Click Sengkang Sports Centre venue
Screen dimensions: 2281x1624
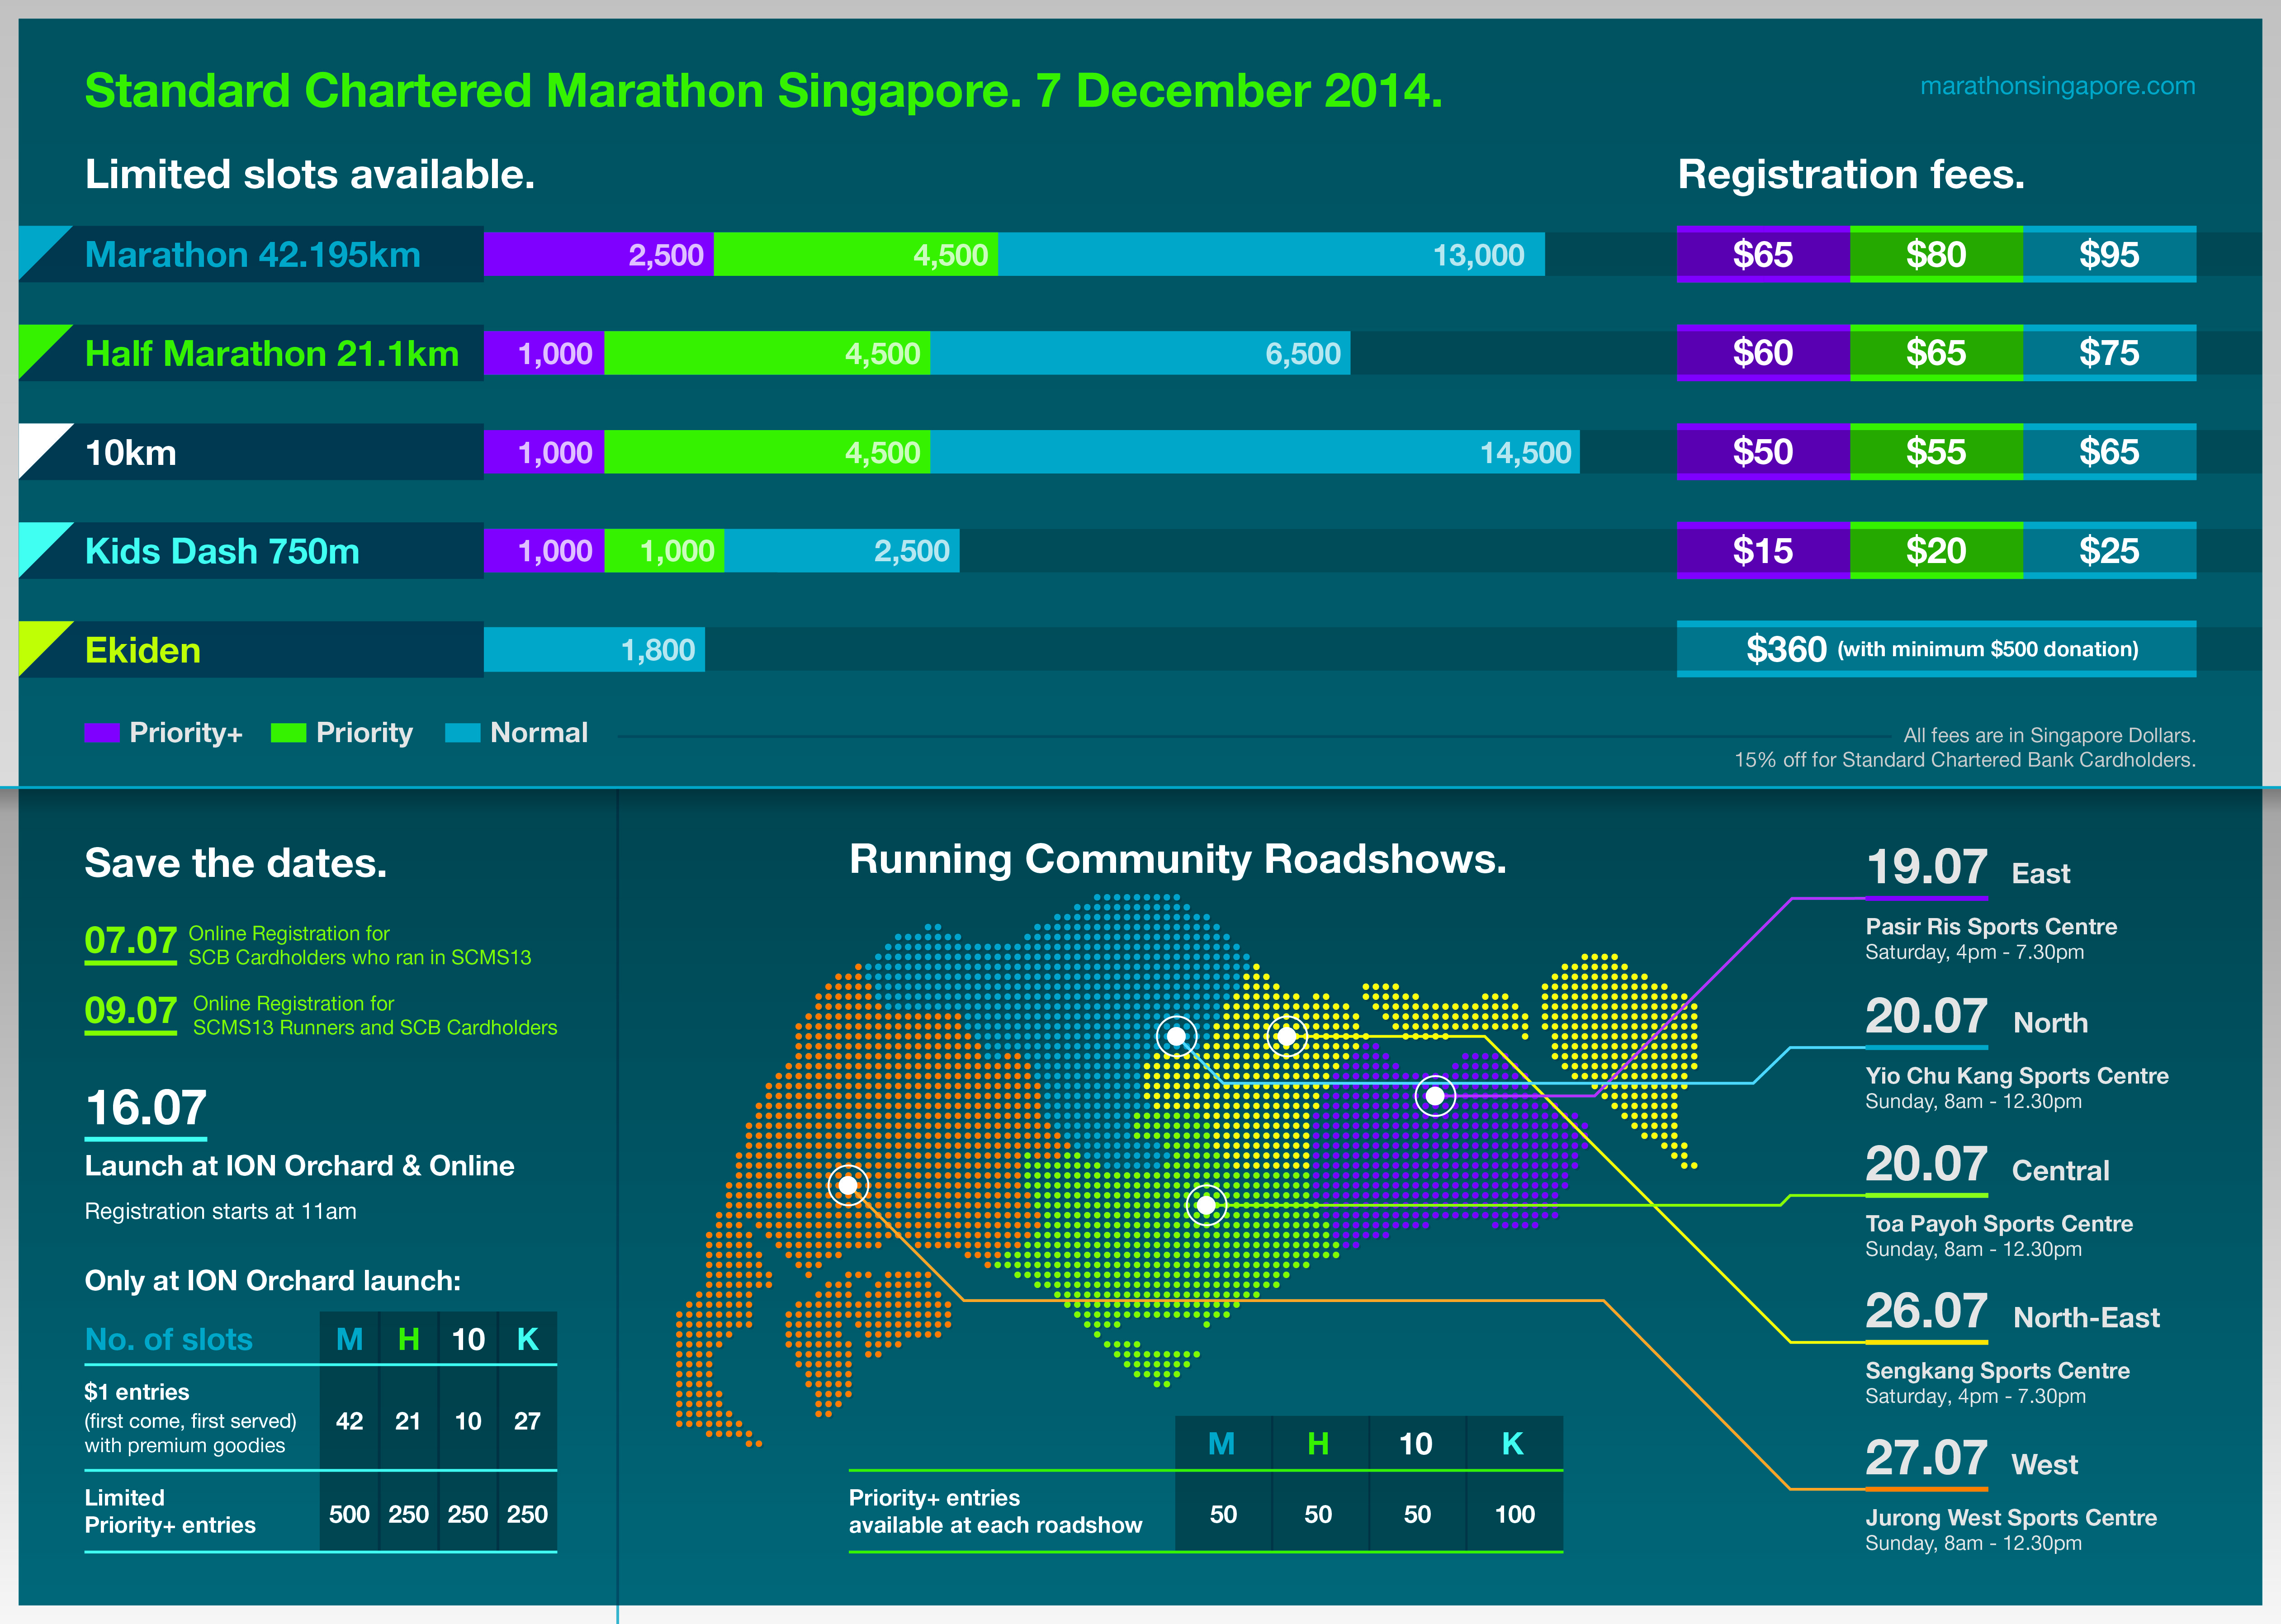point(1997,1371)
